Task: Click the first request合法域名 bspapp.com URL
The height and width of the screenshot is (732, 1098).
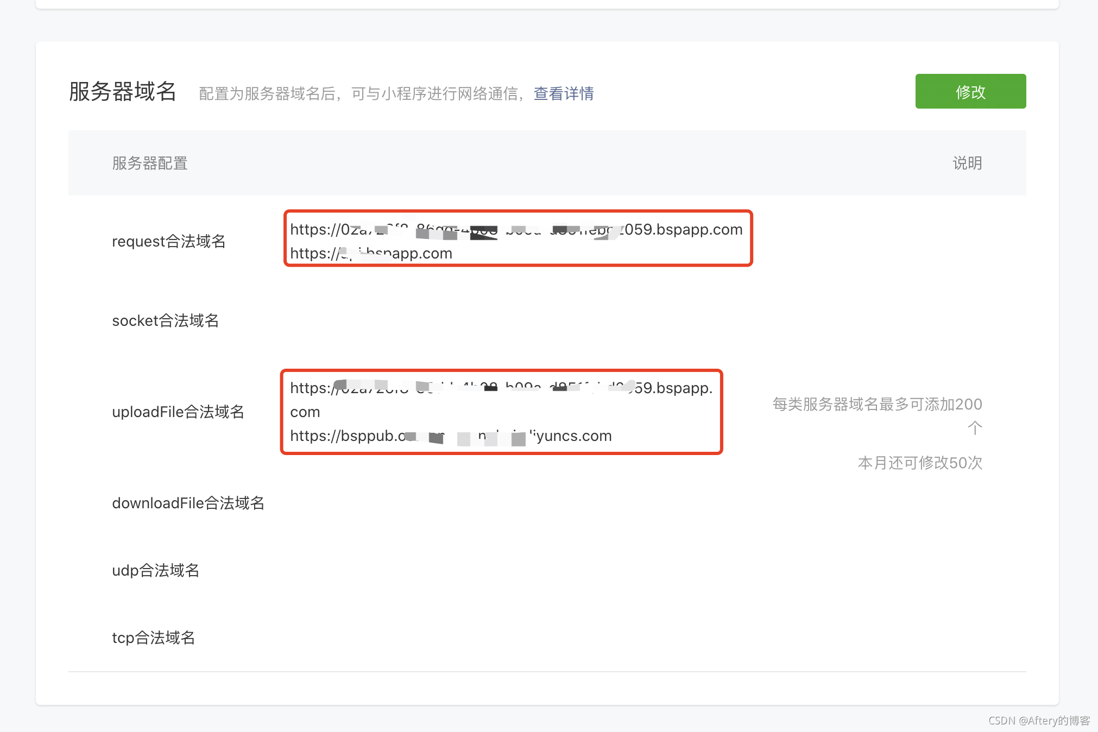Action: coord(516,229)
